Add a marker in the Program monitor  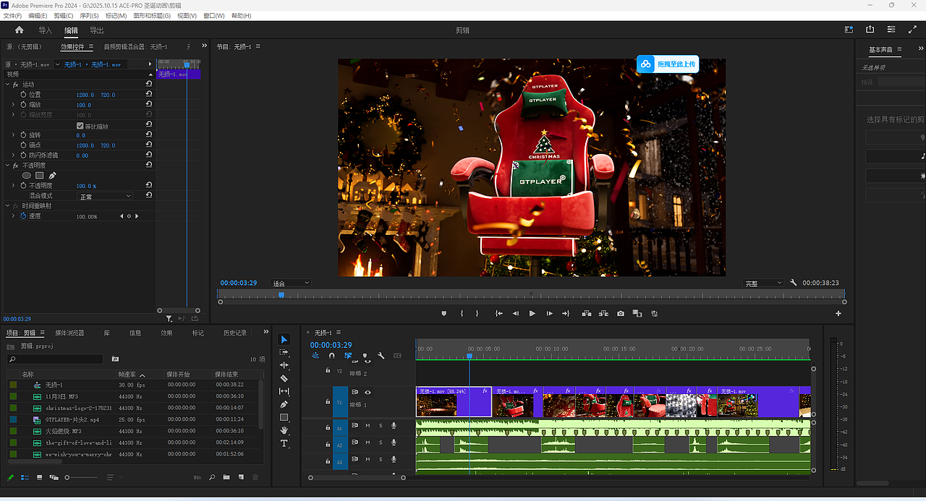(444, 314)
